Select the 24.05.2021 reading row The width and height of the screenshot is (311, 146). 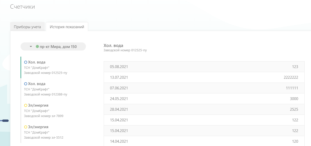click(x=204, y=99)
